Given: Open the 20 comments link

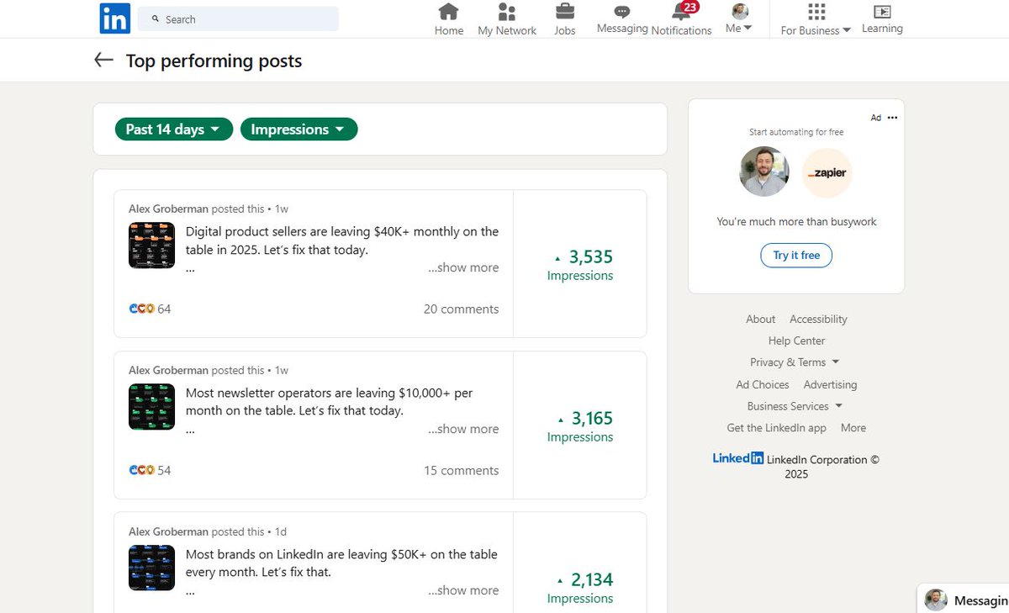Looking at the screenshot, I should coord(461,309).
